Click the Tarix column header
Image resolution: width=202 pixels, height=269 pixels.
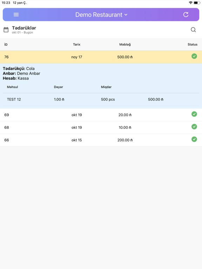[76, 44]
